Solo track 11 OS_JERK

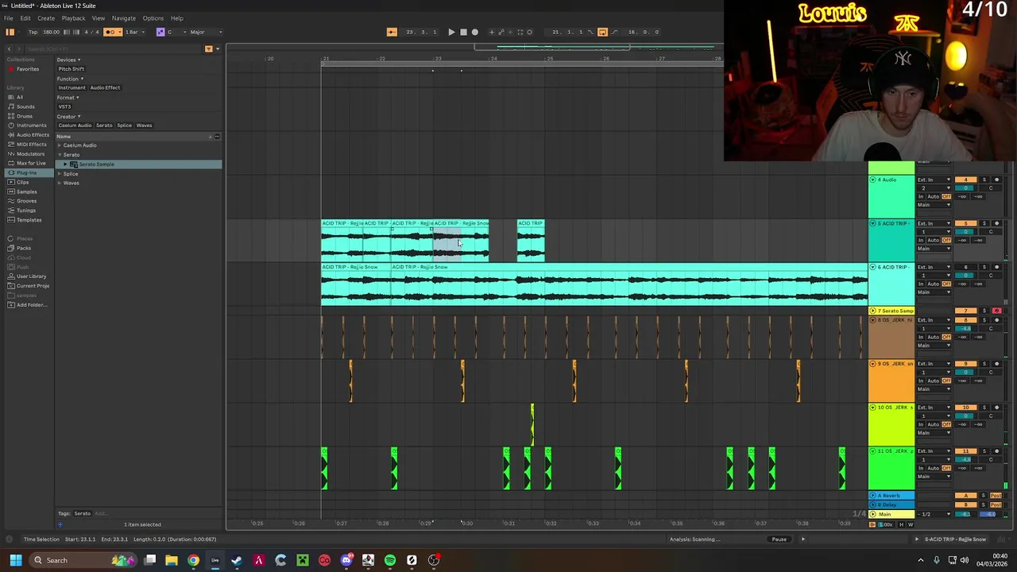coord(984,450)
